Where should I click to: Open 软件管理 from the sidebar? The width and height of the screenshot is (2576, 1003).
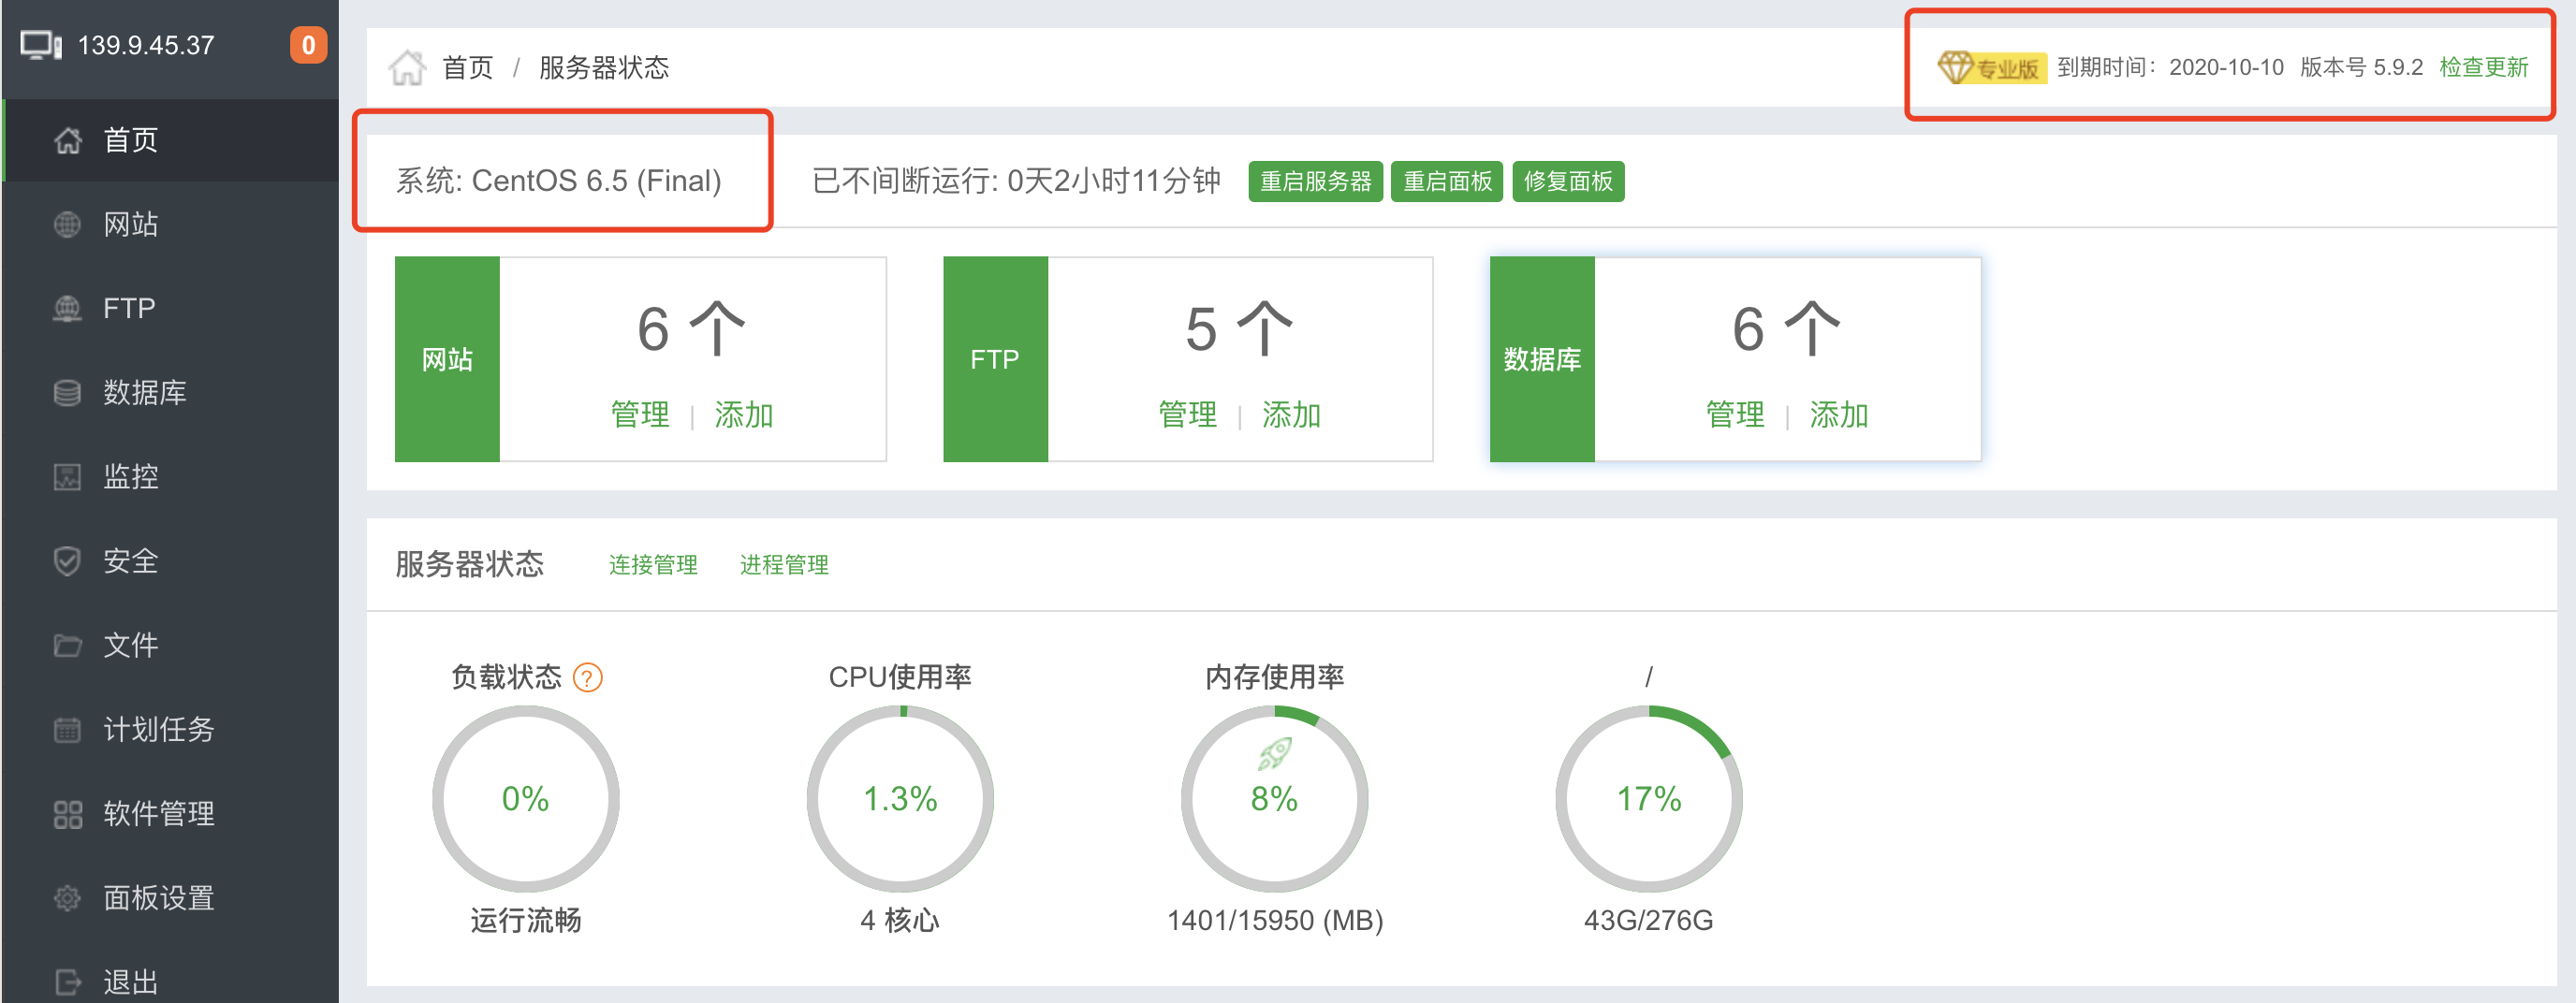click(158, 814)
